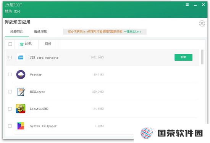Select the SIM card contacts name text
This screenshot has height=143, width=210.
(x=44, y=58)
